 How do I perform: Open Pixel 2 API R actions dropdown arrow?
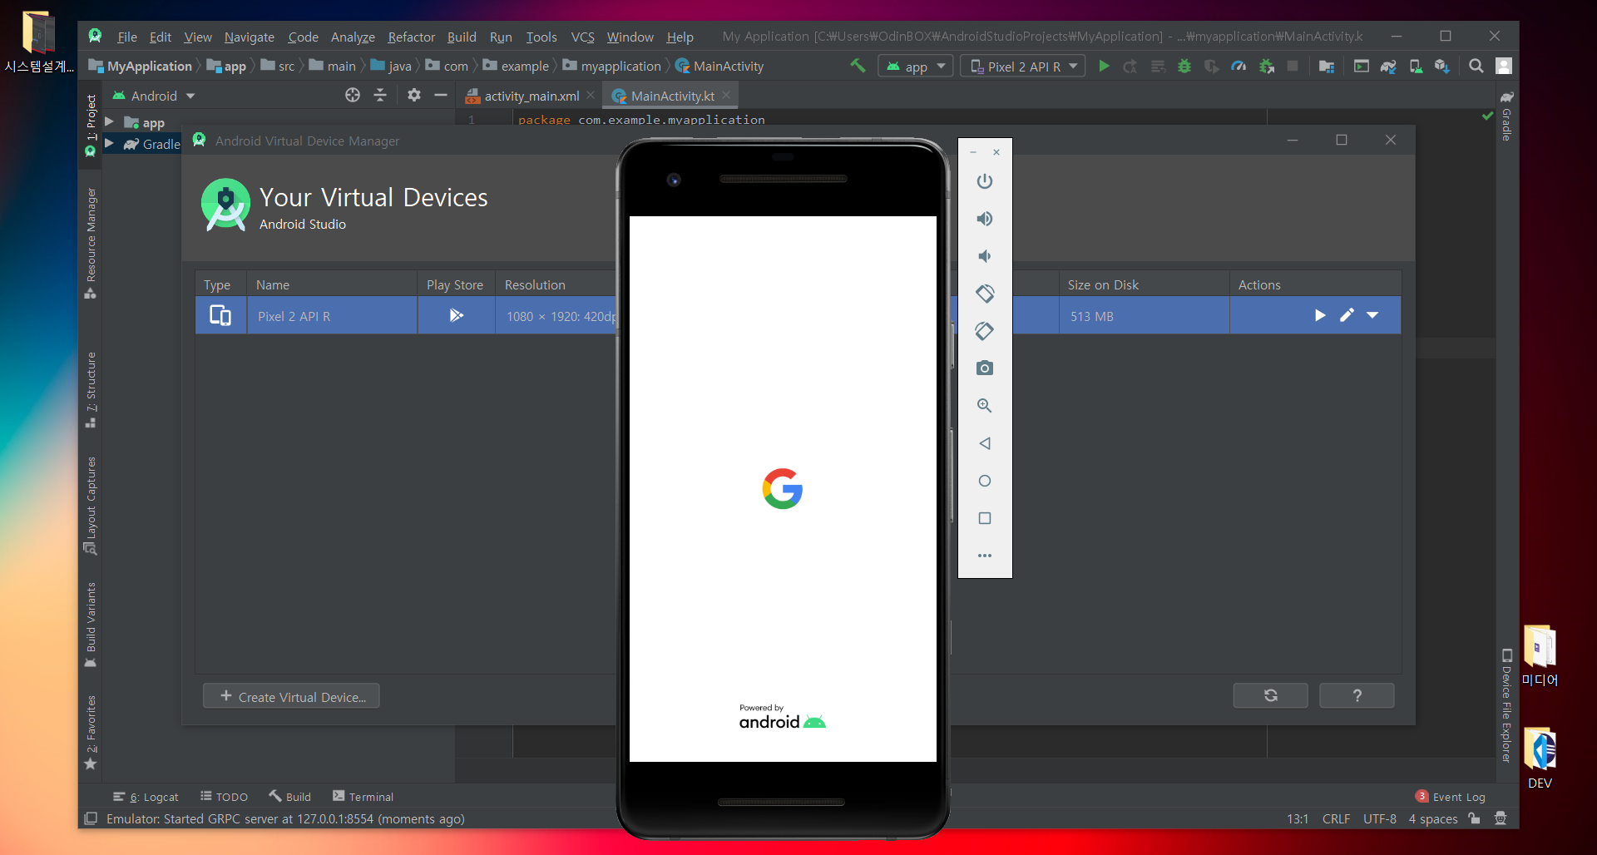1373,315
